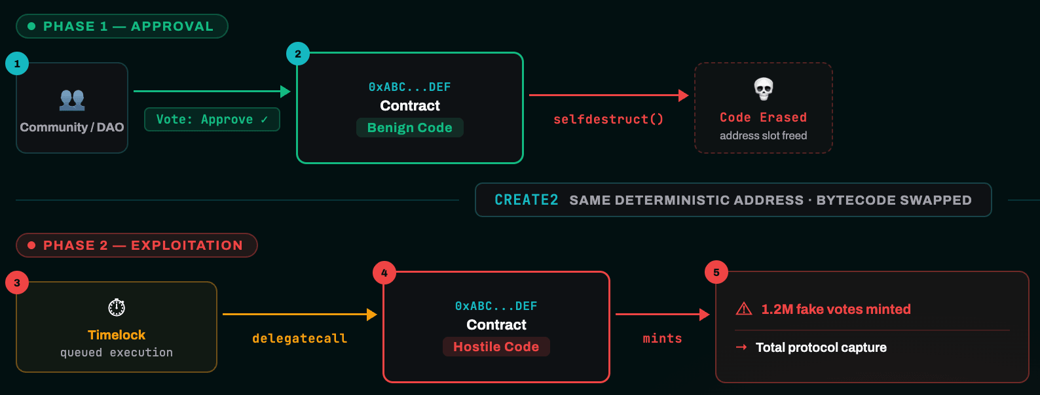Viewport: 1040px width, 395px height.
Task: Select the Phase 2 — Exploitation header pill
Action: click(x=136, y=245)
